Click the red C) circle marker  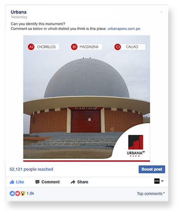click(x=117, y=47)
